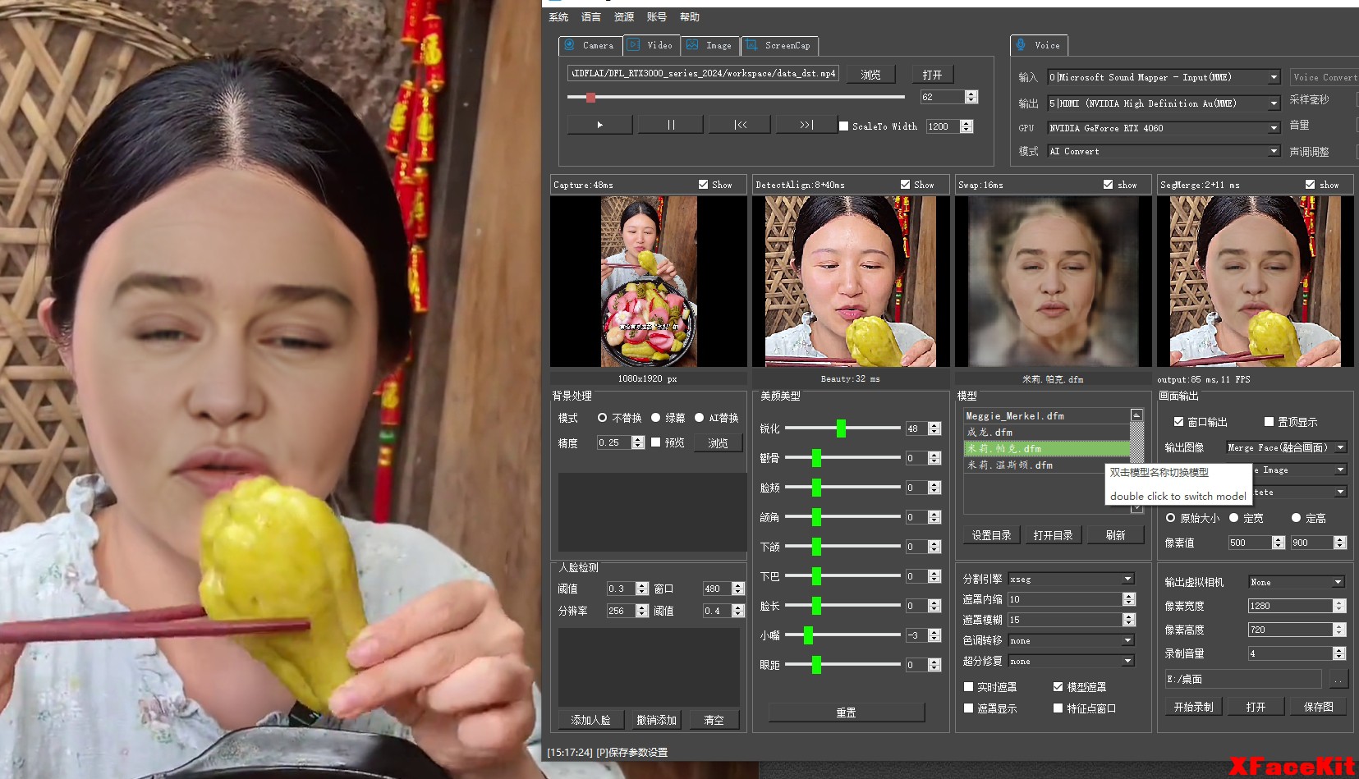
Task: Click 打开 button beside video path
Action: point(932,75)
